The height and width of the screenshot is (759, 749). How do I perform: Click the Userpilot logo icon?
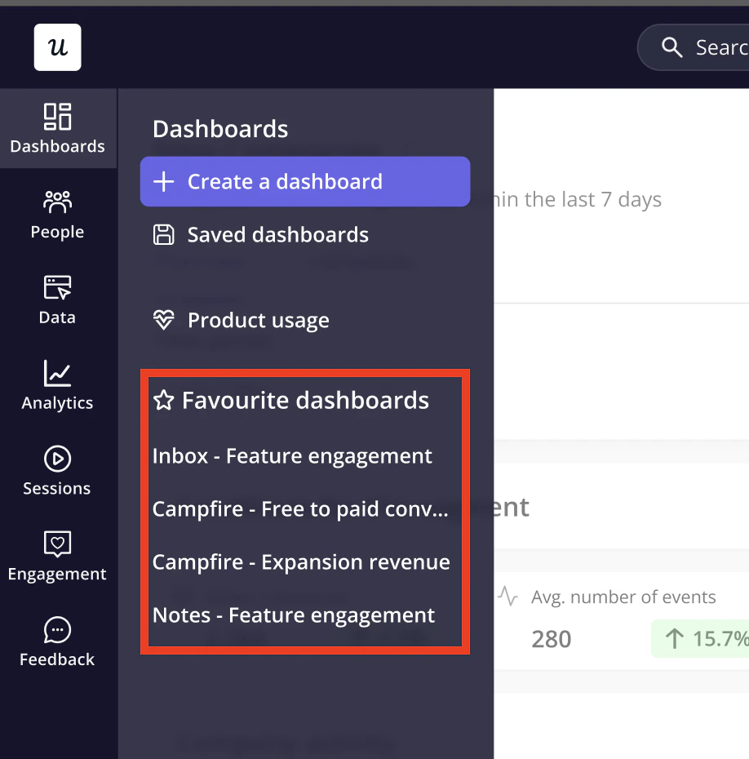tap(58, 47)
